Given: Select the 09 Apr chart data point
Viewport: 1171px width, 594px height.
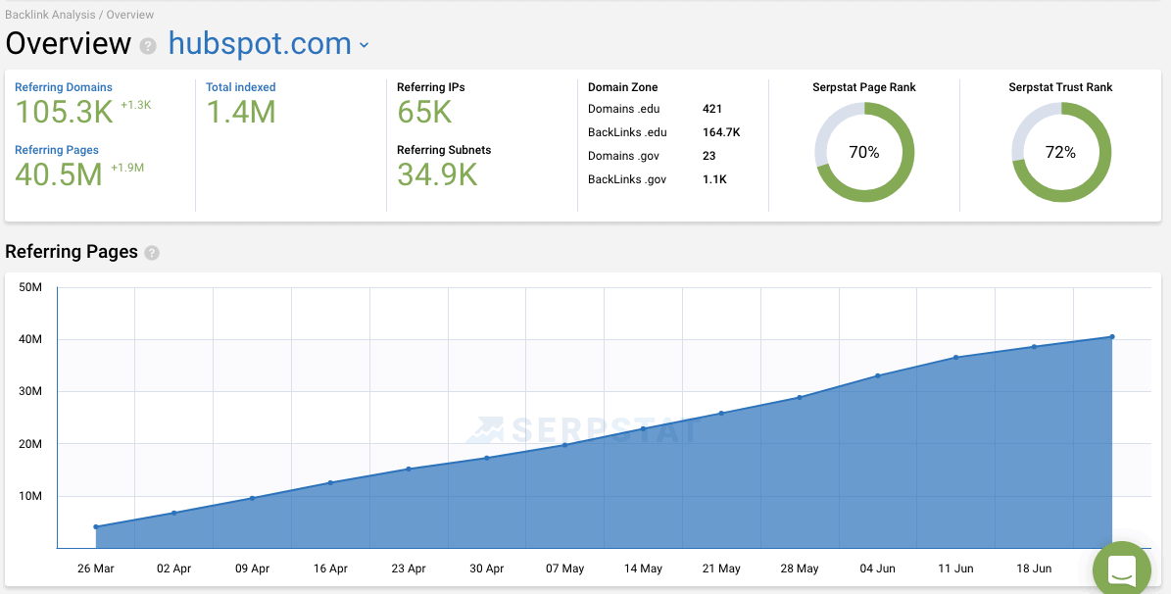Looking at the screenshot, I should point(252,498).
